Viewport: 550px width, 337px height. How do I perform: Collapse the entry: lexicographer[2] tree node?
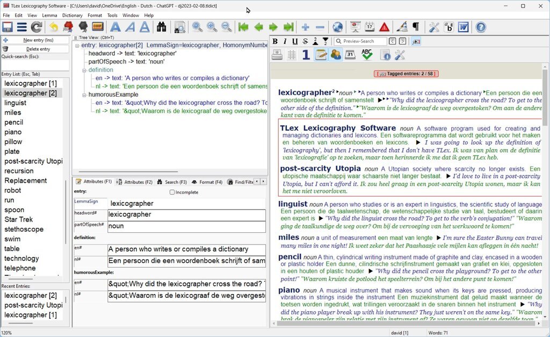(77, 46)
